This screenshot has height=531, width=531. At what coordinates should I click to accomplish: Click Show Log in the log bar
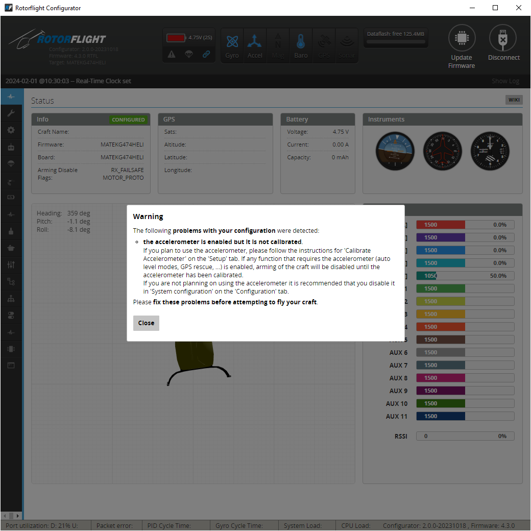coord(505,81)
